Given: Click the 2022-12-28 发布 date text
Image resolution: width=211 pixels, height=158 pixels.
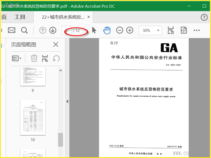Looking at the screenshot, I should pyautogui.click(x=116, y=146).
